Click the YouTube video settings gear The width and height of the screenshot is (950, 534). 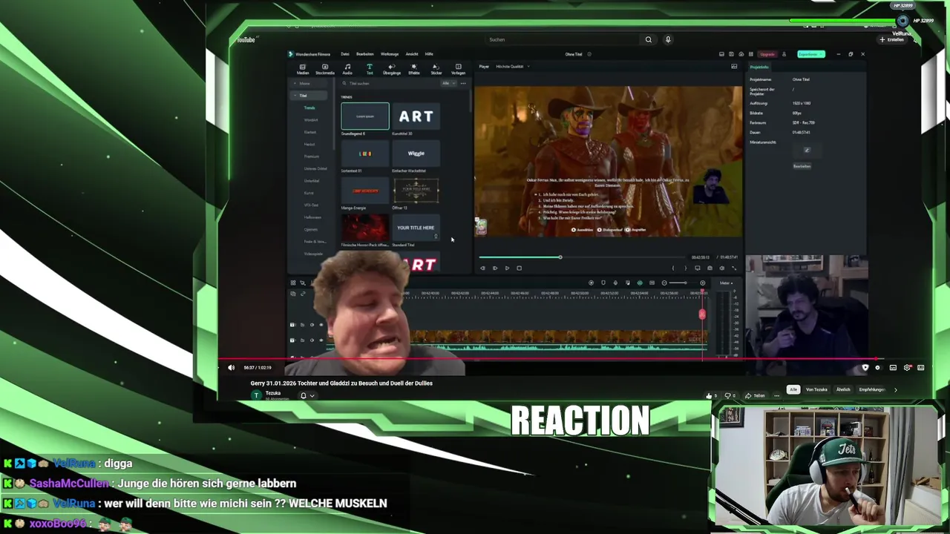coord(907,367)
